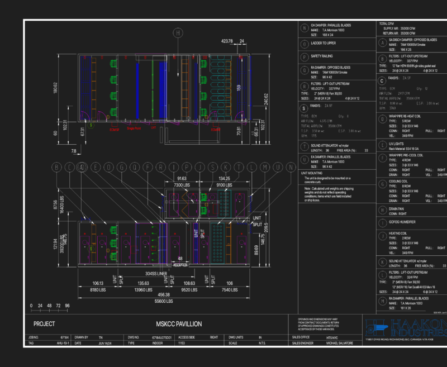Select legend bubble H beside DRAIN PAN
The height and width of the screenshot is (367, 447).
pyautogui.click(x=383, y=210)
